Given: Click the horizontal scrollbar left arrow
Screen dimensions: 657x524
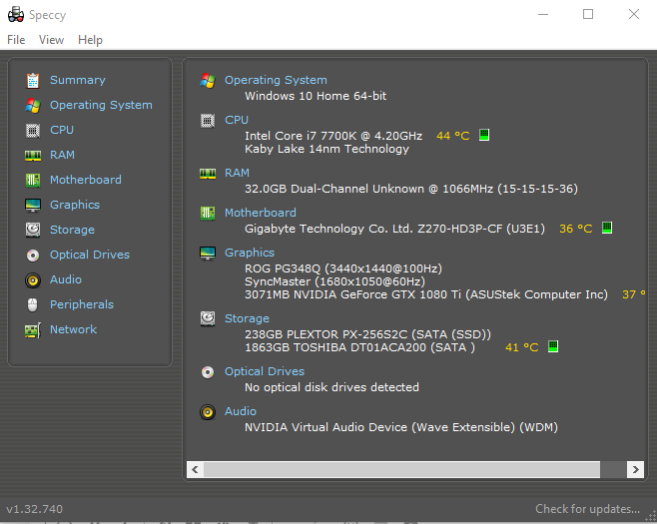Looking at the screenshot, I should pos(195,469).
